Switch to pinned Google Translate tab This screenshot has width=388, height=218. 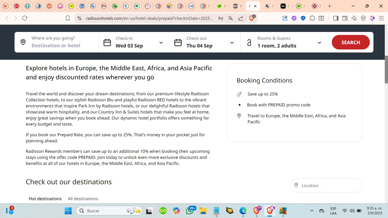pyautogui.click(x=93, y=6)
